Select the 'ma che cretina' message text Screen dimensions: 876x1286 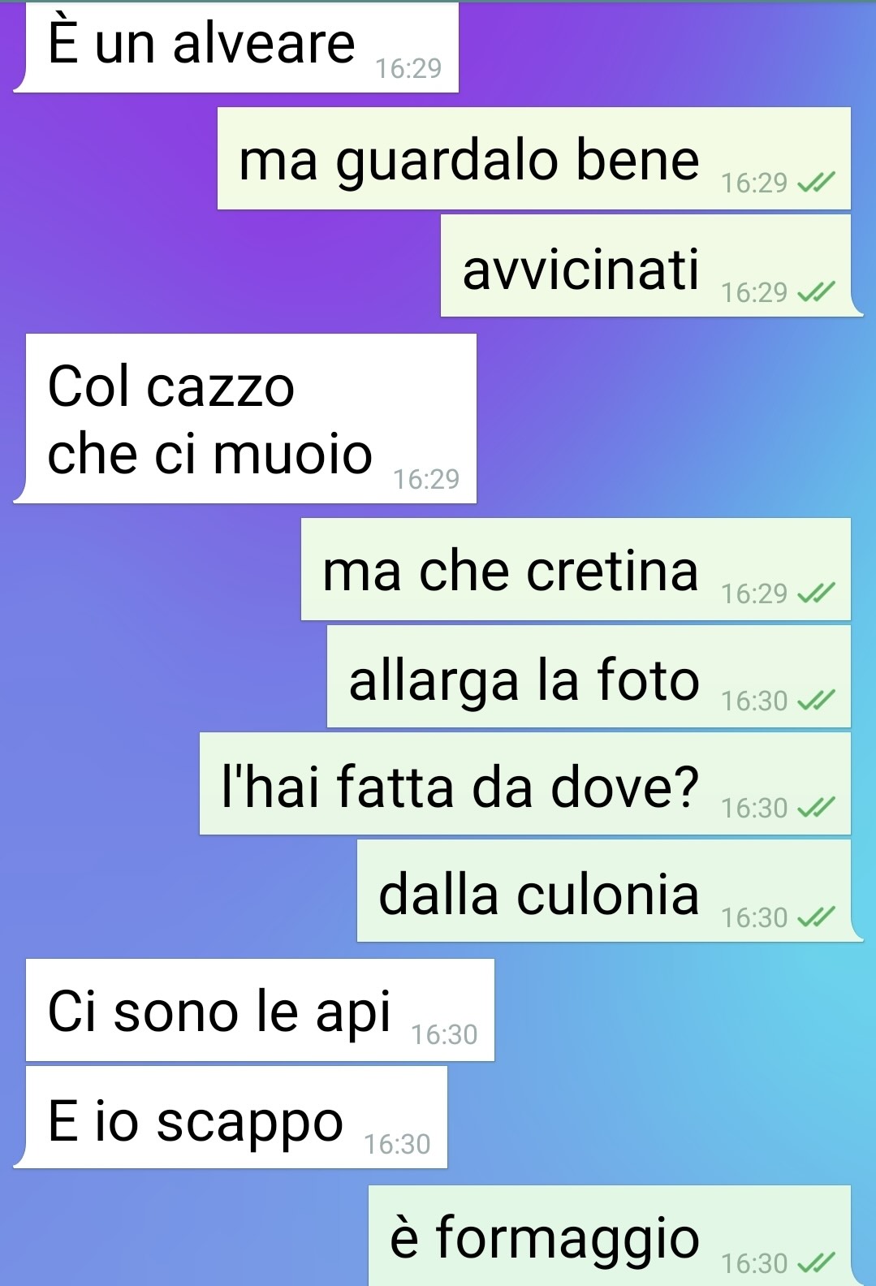coord(511,571)
